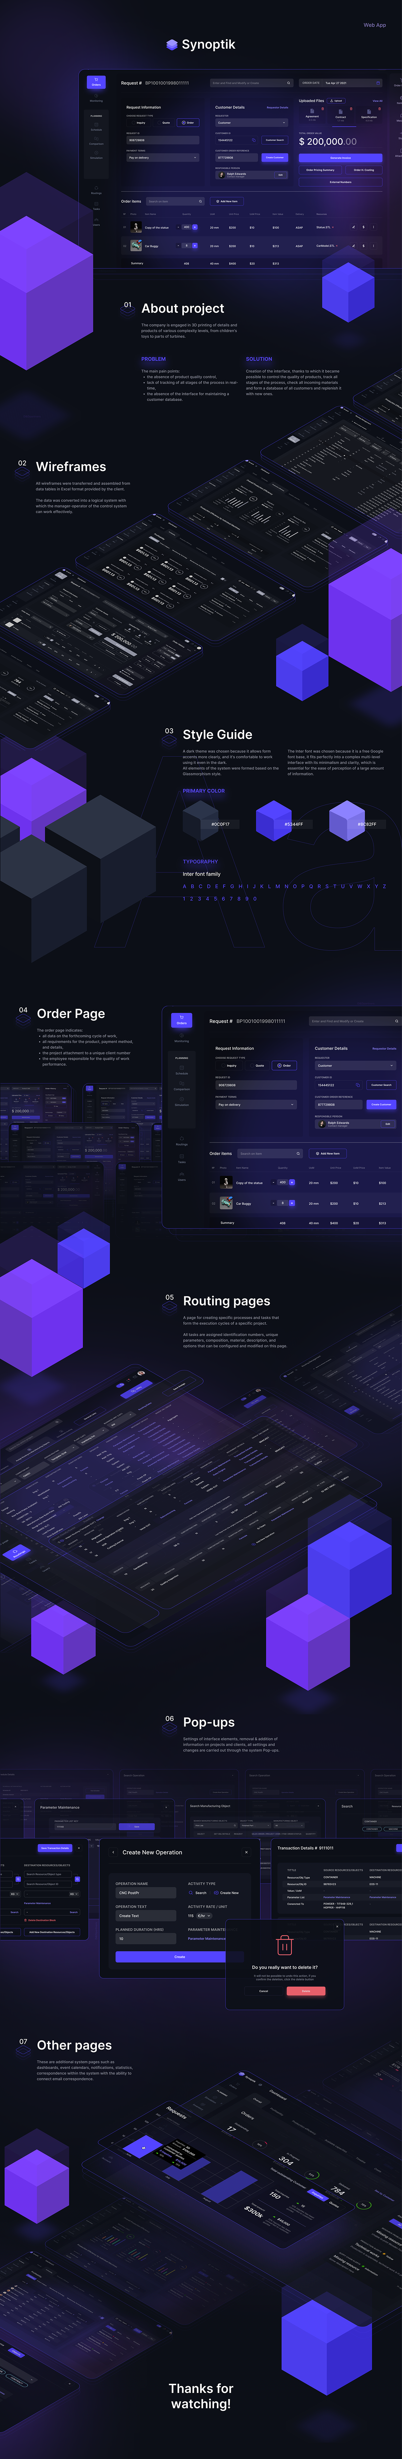Close the Create New Operation popup
The height and width of the screenshot is (2459, 402).
tap(247, 1852)
